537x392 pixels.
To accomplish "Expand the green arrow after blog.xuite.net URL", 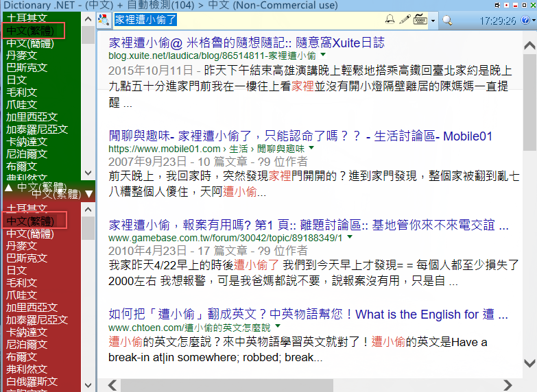I will [x=323, y=55].
